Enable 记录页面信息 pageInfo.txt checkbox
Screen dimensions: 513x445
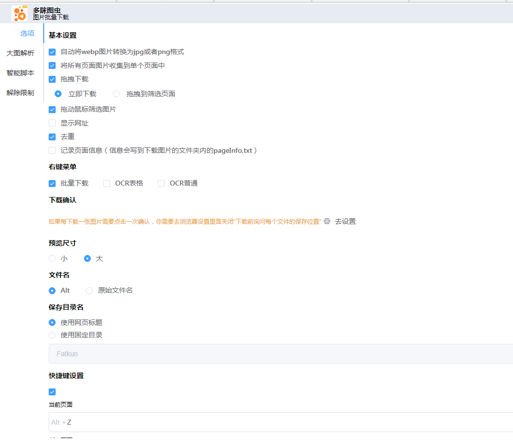[52, 150]
